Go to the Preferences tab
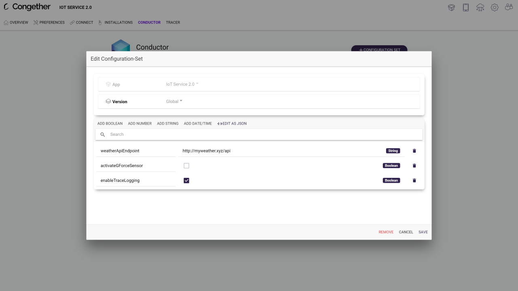Image resolution: width=518 pixels, height=291 pixels. [49, 23]
